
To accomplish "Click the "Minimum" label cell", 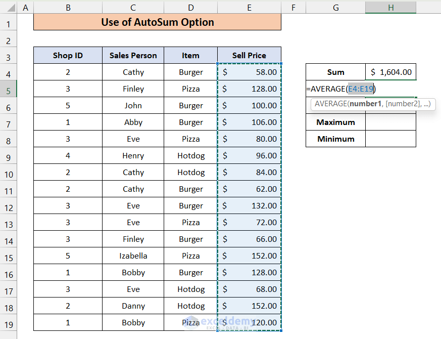I will 335,139.
